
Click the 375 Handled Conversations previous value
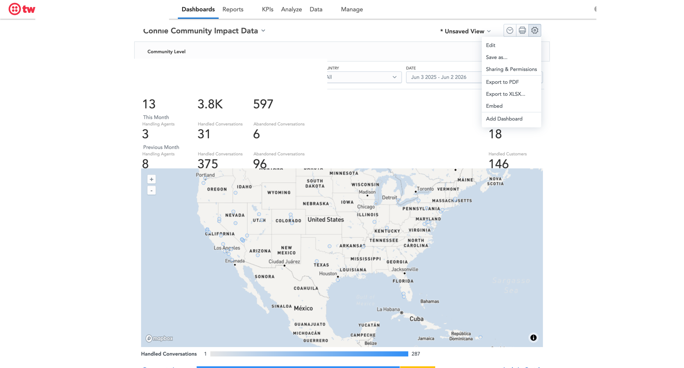click(x=208, y=164)
